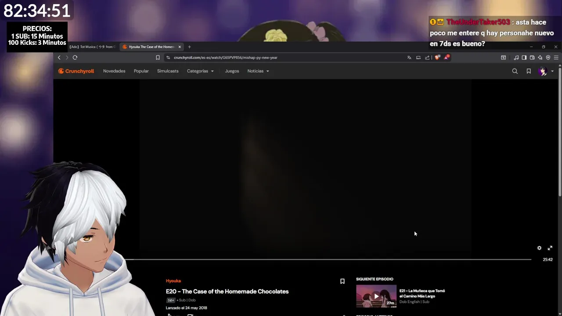Open Simulcasts in Crunchyroll nav
The height and width of the screenshot is (316, 562).
168,71
